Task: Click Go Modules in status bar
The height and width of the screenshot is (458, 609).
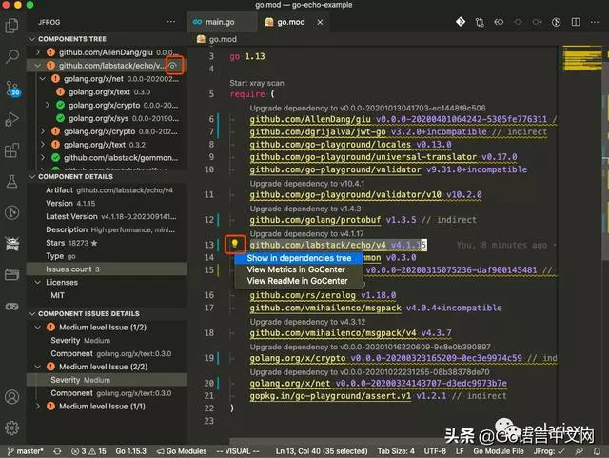Action: (182, 451)
